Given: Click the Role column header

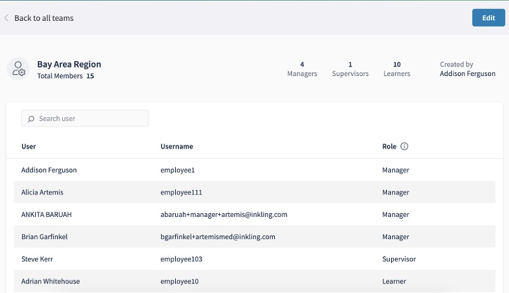Looking at the screenshot, I should click(389, 146).
